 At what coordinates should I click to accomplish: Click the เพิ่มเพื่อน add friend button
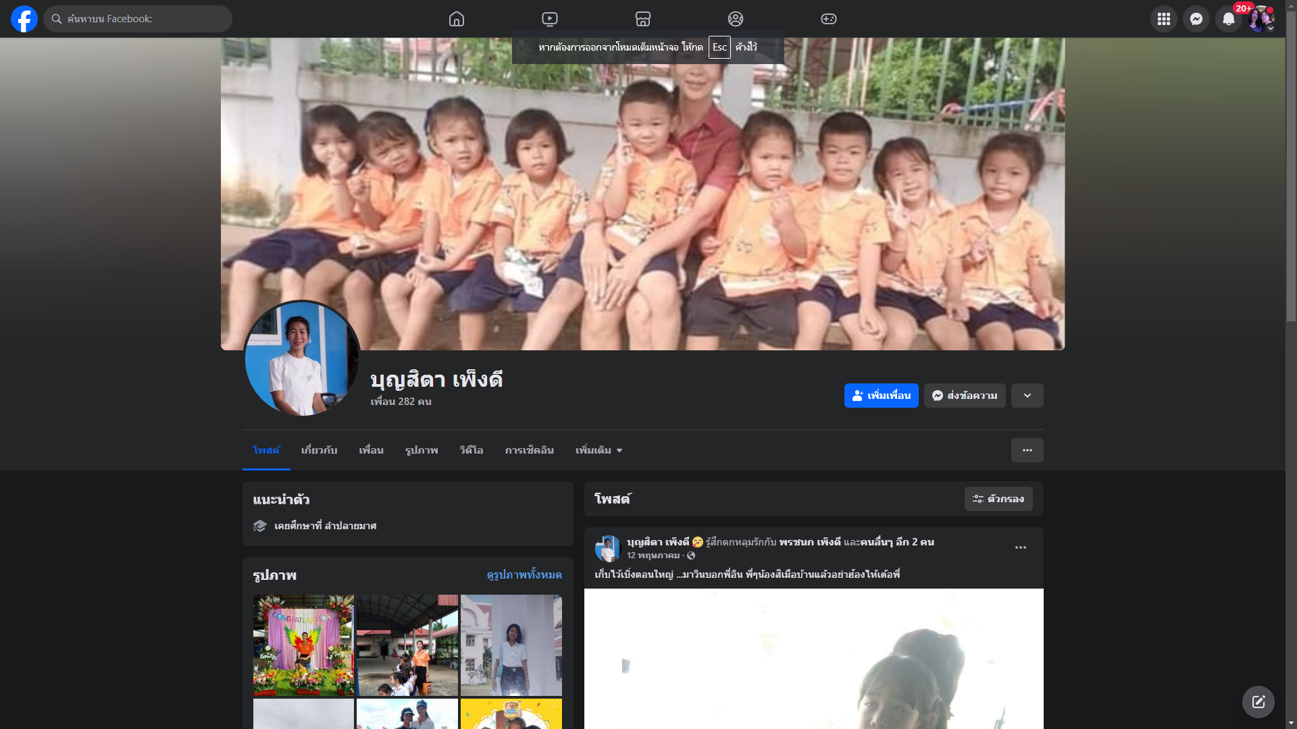881,396
